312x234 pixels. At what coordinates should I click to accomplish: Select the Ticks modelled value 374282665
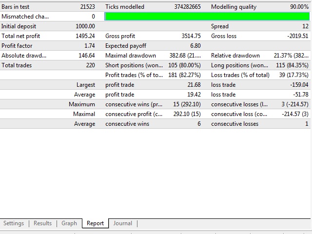point(187,7)
